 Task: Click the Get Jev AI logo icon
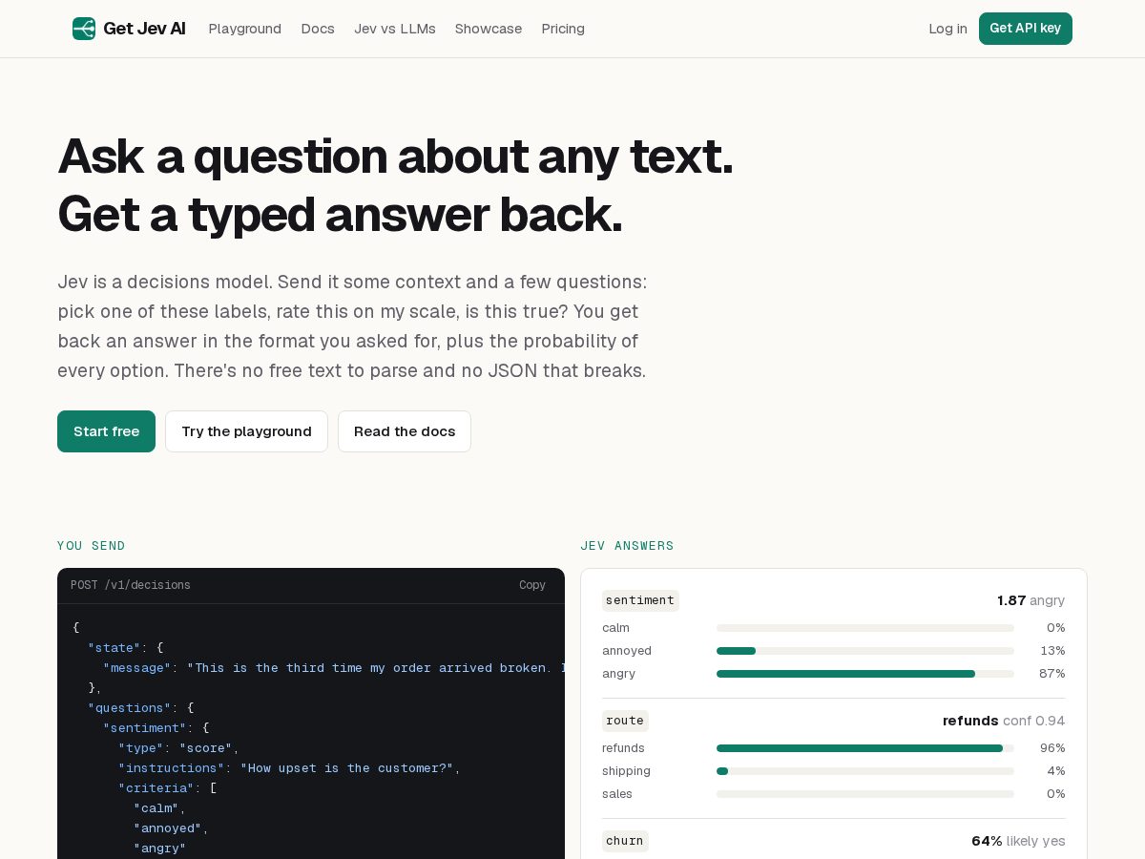point(84,29)
